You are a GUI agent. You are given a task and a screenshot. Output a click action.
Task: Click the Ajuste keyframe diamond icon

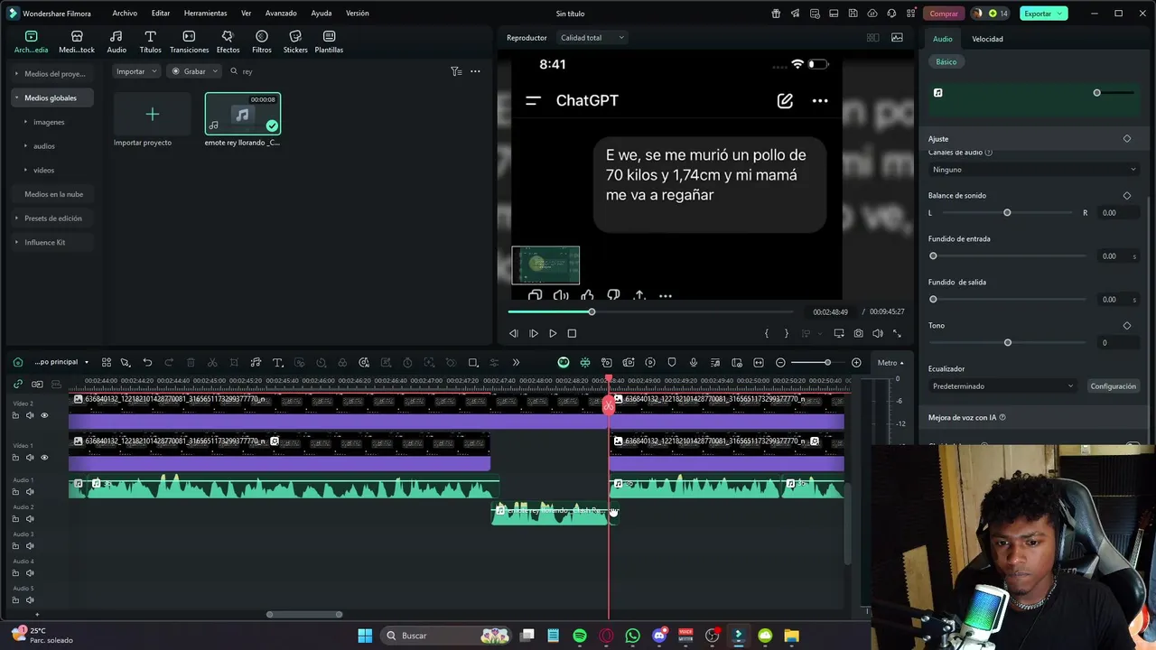1126,139
